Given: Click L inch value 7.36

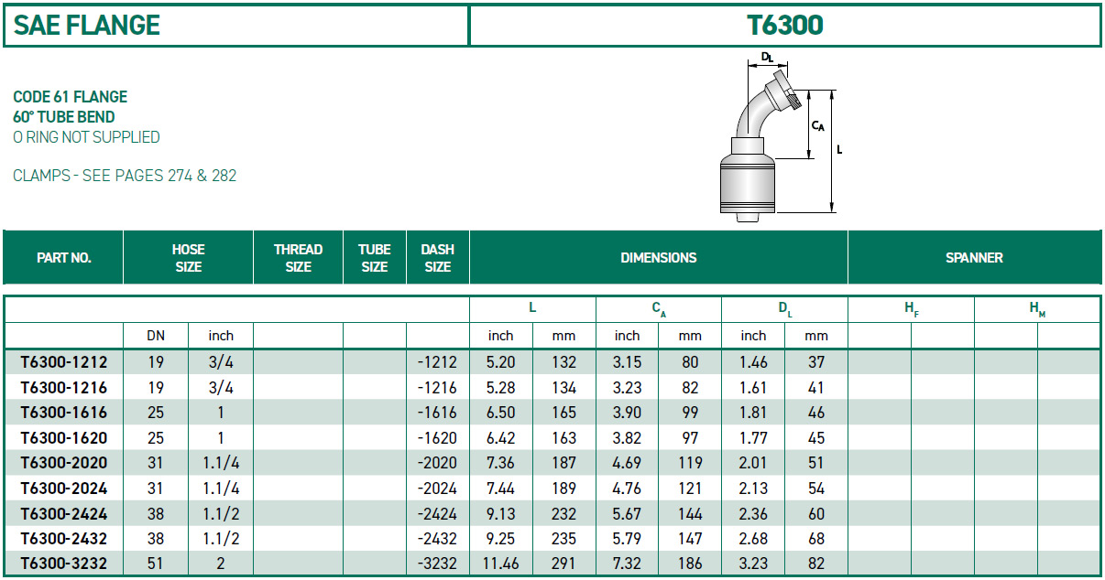Looking at the screenshot, I should [500, 463].
